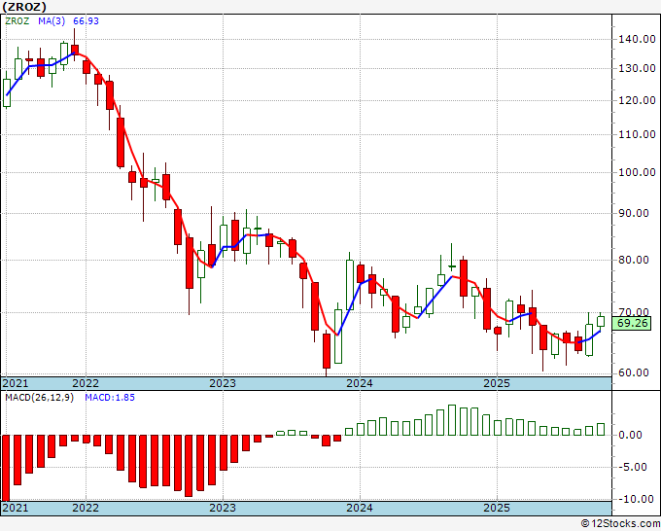Click the 2025 label on price chart axis
The height and width of the screenshot is (531, 661).
(x=497, y=383)
